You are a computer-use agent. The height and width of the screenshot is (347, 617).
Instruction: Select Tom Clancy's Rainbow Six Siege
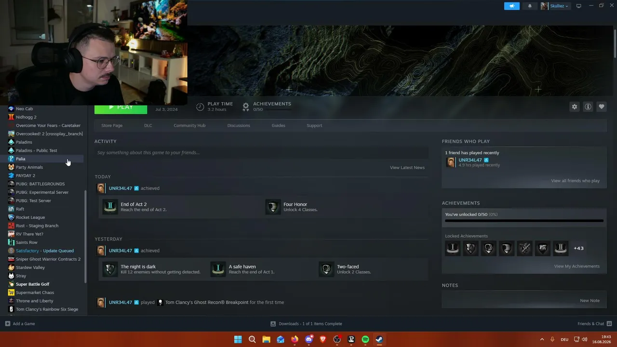pyautogui.click(x=46, y=309)
